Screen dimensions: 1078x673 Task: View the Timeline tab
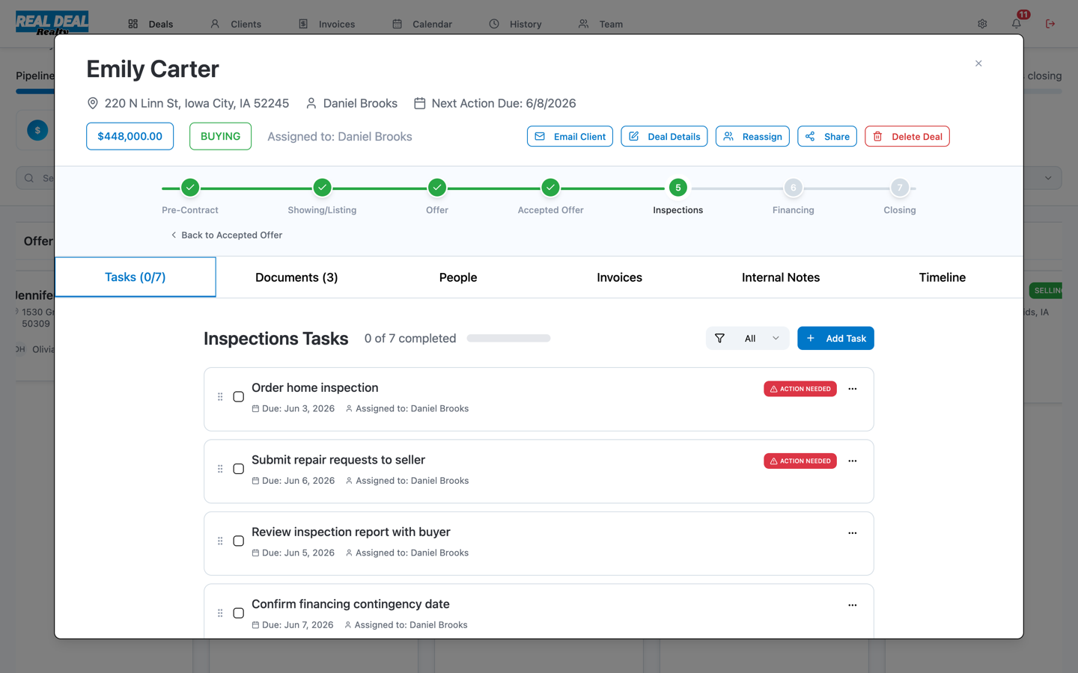click(x=943, y=277)
